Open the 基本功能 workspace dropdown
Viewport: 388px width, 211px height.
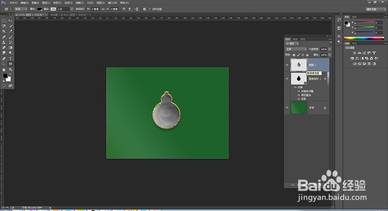pos(375,9)
